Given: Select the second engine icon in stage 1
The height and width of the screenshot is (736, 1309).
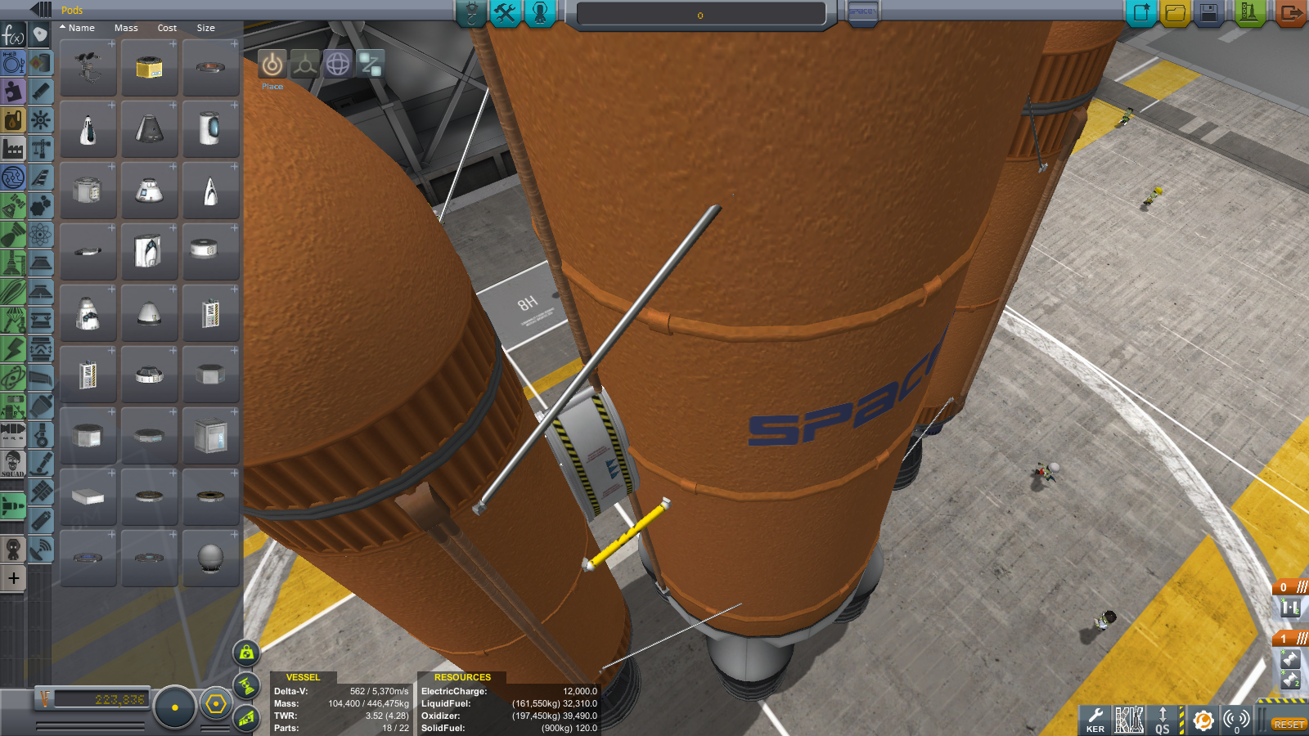Looking at the screenshot, I should click(x=1290, y=680).
